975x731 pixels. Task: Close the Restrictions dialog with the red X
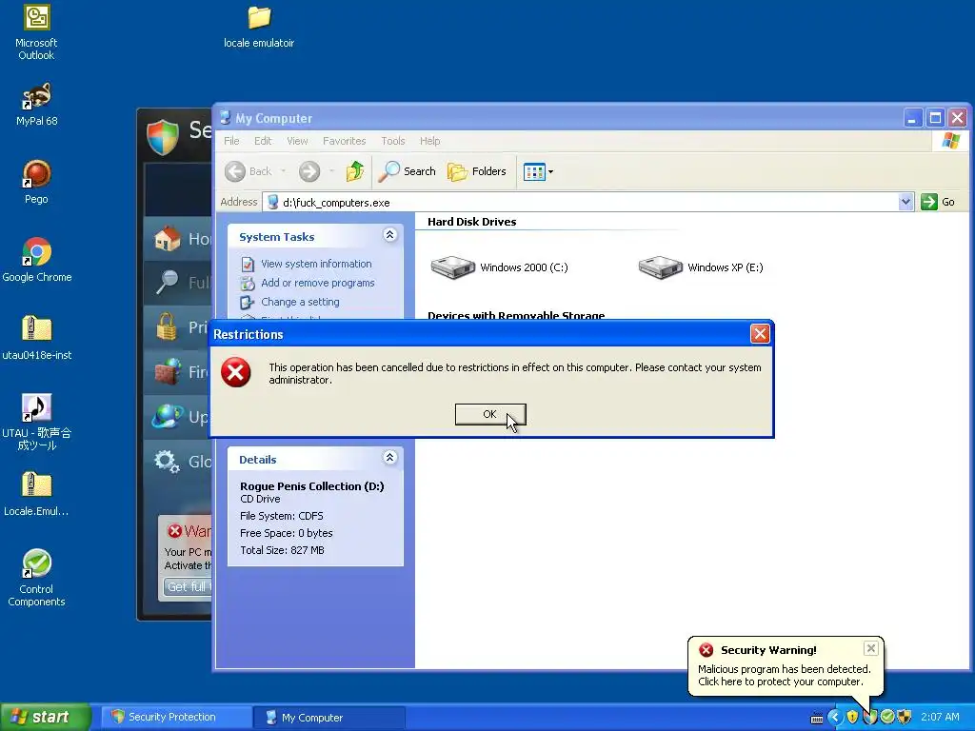coord(760,334)
